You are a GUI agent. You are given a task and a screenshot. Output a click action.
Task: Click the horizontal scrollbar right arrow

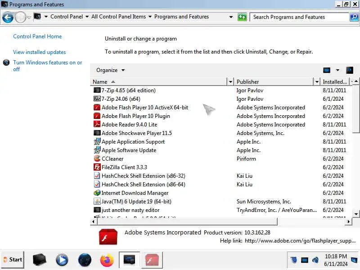(x=348, y=221)
